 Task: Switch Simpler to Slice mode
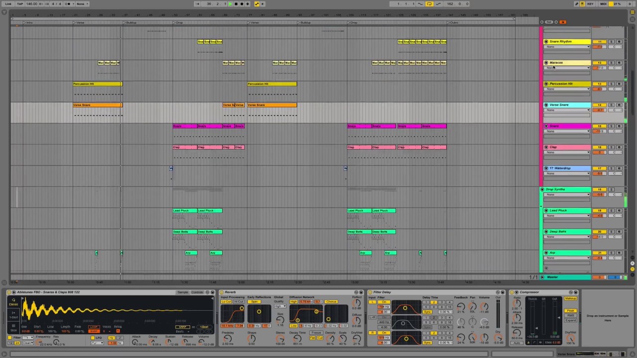[x=13, y=328]
